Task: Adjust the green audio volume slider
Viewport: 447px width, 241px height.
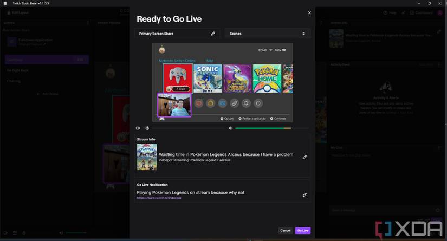Action: pos(271,128)
